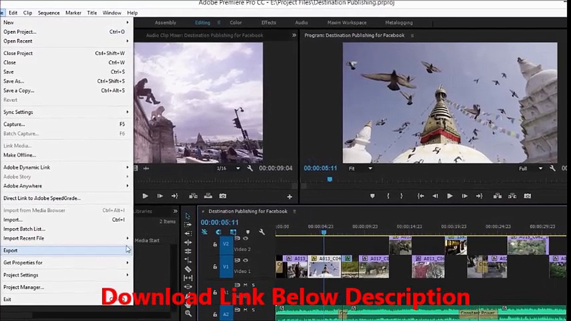Switch to the Color workspace tab
571x321 pixels.
click(235, 23)
